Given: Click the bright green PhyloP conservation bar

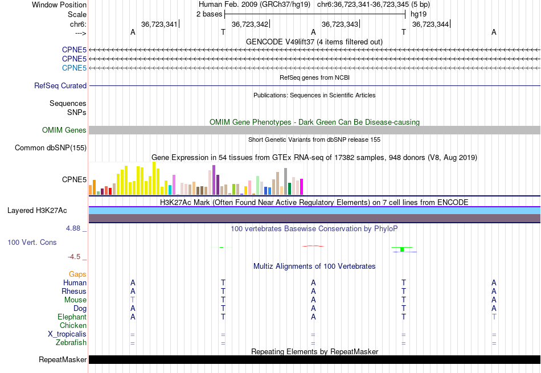Looking at the screenshot, I should click(x=402, y=249).
